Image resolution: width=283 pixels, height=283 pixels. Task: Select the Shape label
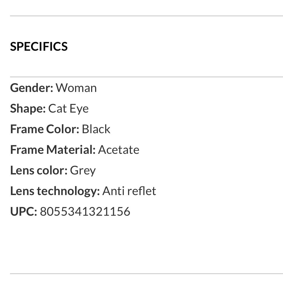click(x=28, y=109)
